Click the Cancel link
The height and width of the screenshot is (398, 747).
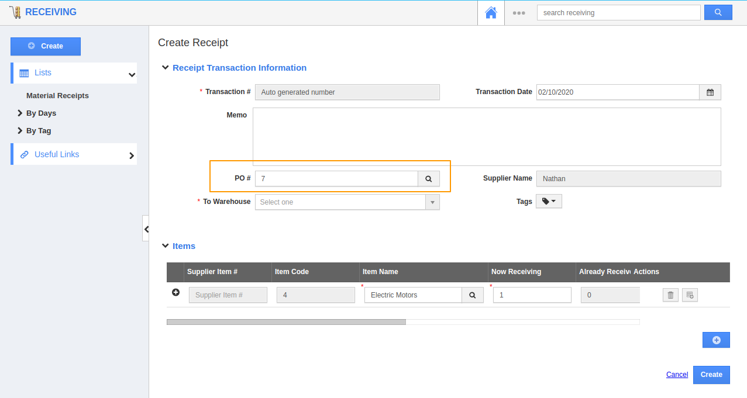tap(677, 375)
